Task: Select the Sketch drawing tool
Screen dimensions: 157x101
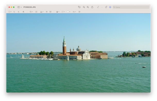Action: pos(19,12)
